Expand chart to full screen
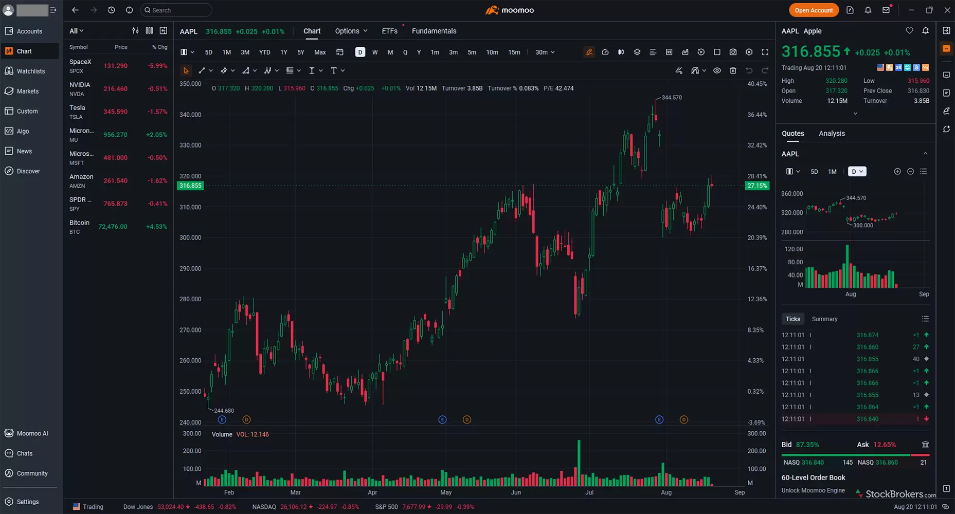The width and height of the screenshot is (955, 514). [765, 52]
